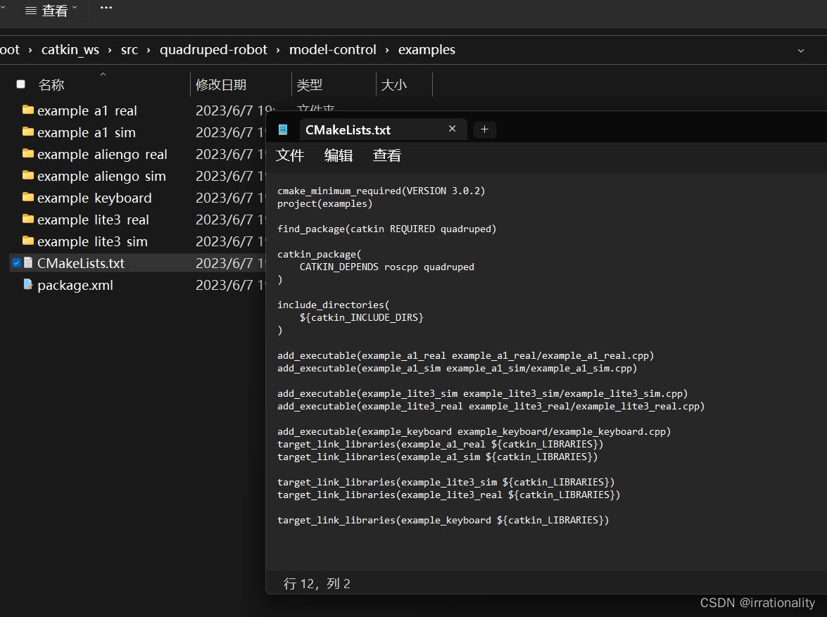Open the example_a1_real folder icon
The height and width of the screenshot is (617, 827).
[x=28, y=110]
